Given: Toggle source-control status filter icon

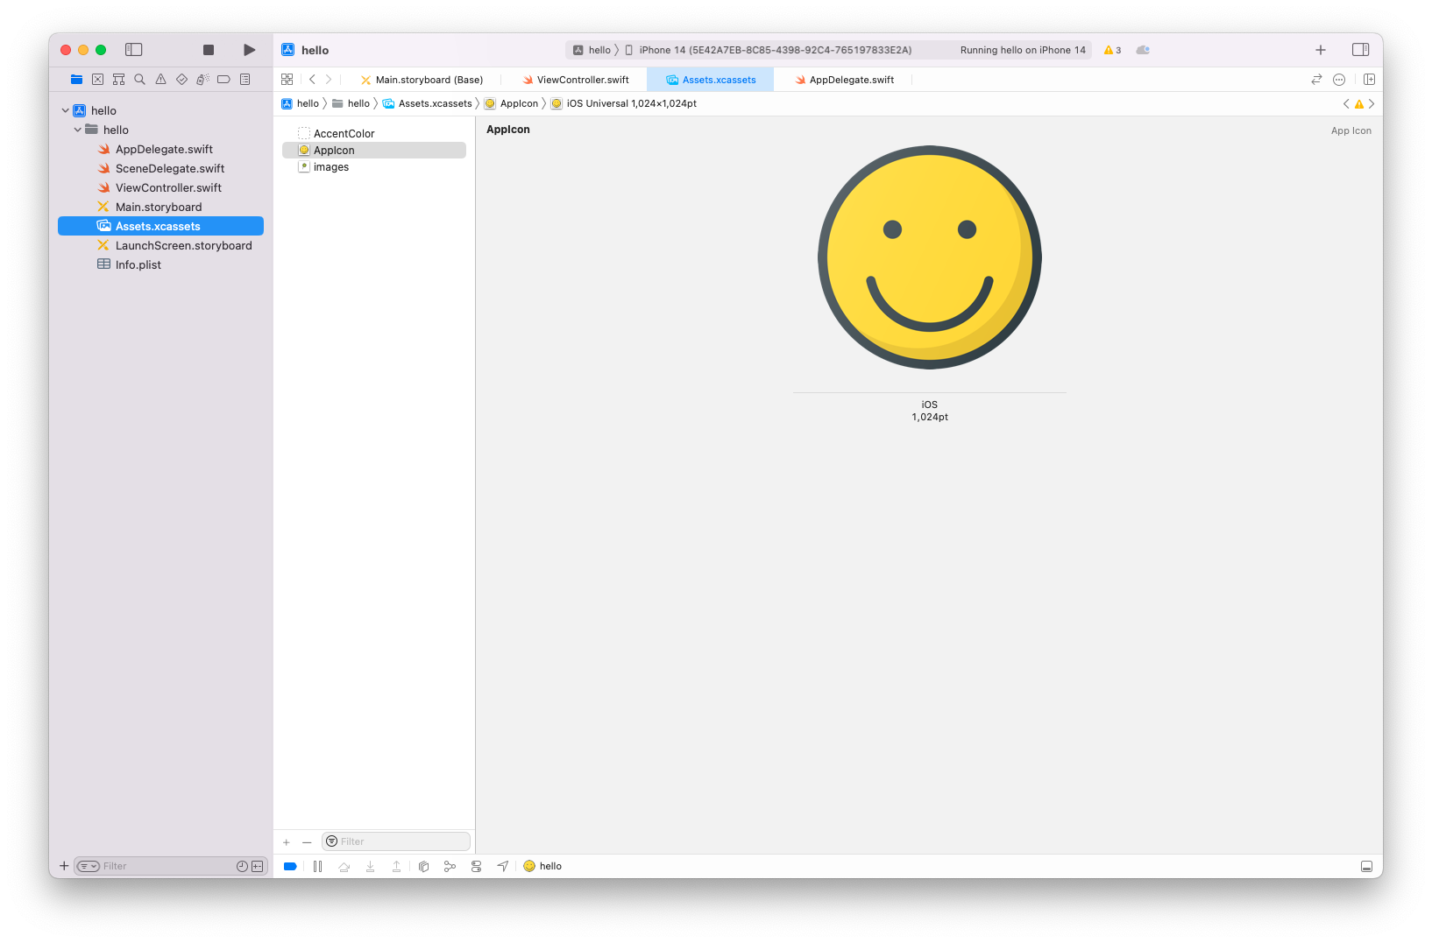Looking at the screenshot, I should pos(258,866).
